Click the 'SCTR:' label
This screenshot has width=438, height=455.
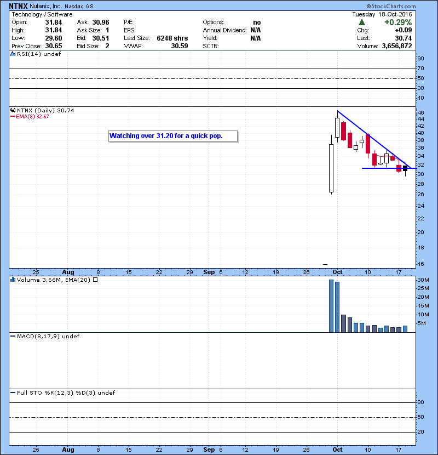click(x=211, y=46)
